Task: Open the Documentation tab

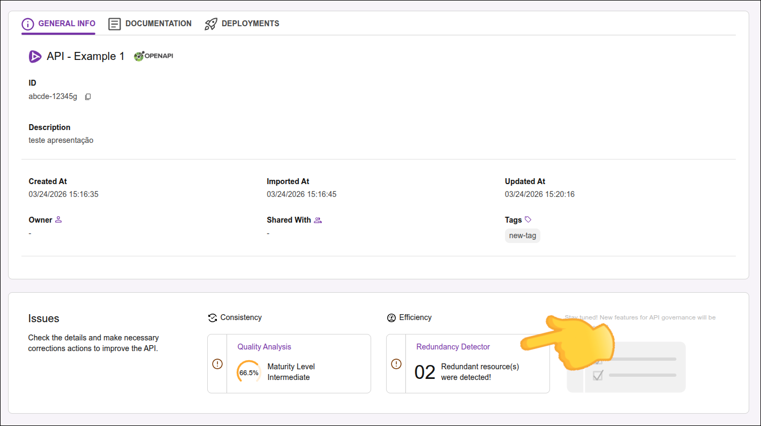Action: 150,24
